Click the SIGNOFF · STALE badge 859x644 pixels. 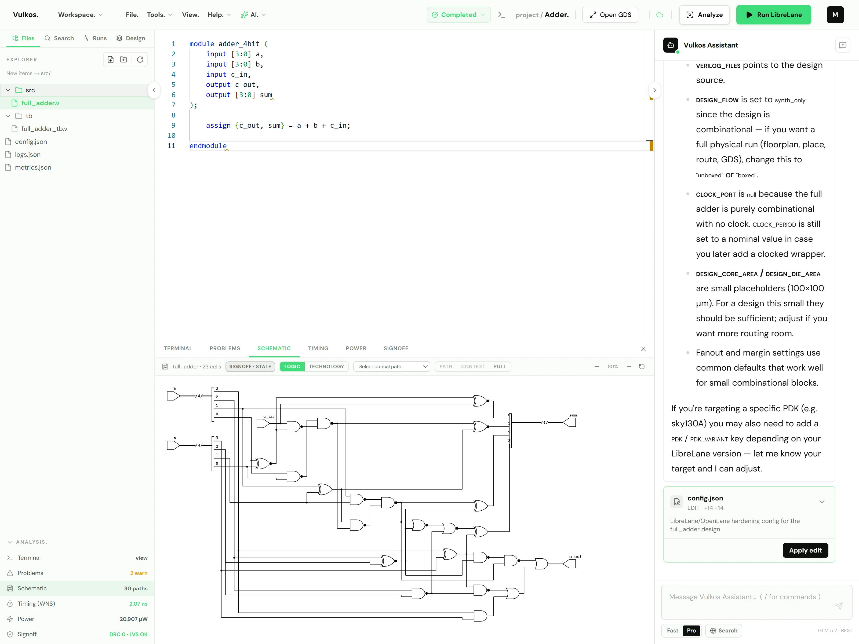pyautogui.click(x=250, y=367)
